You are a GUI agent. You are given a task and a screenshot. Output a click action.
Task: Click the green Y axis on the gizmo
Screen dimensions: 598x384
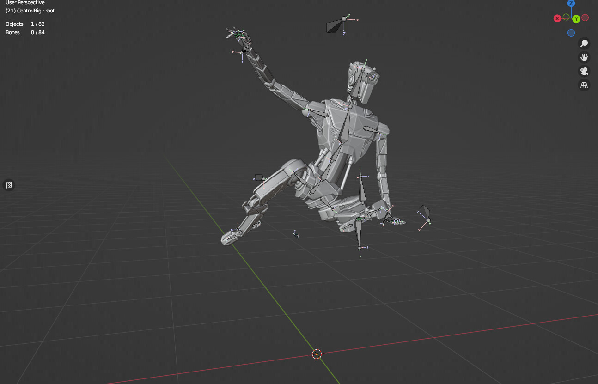[x=576, y=18]
